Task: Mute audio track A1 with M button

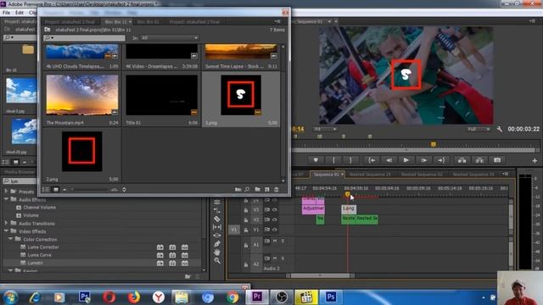Action: (x=275, y=241)
